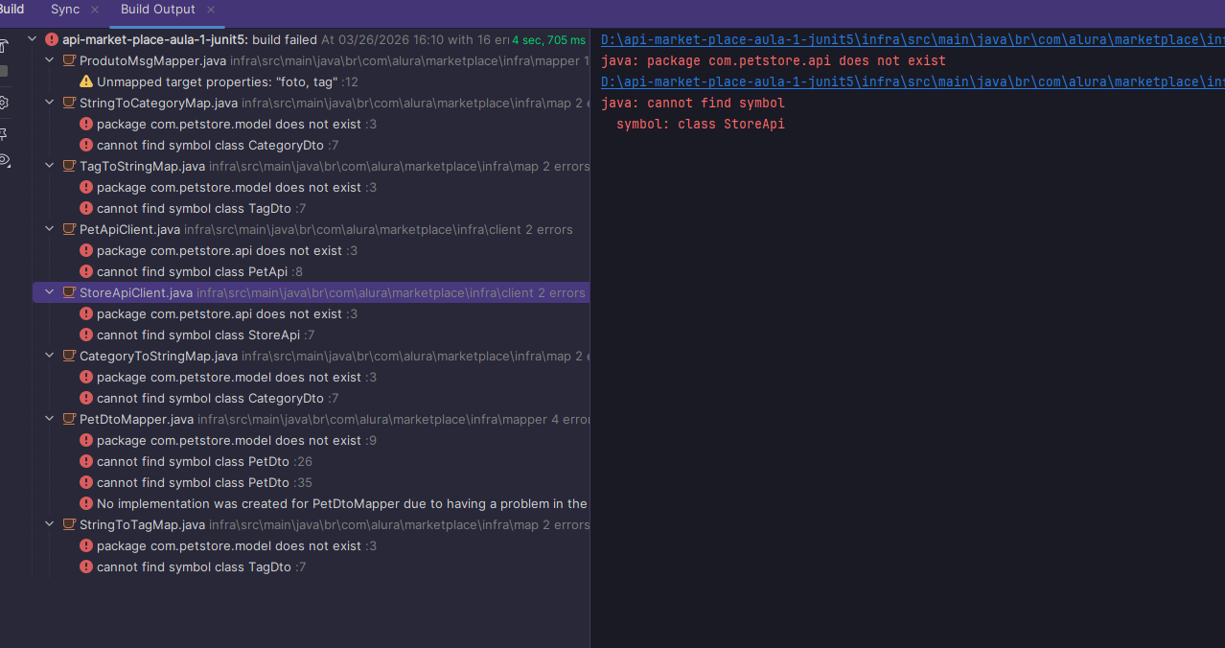Collapse the StoreApiClient.java node
1225x648 pixels.
pos(50,292)
